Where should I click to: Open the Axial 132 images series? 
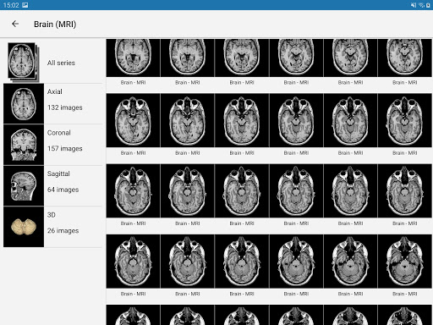click(x=52, y=103)
